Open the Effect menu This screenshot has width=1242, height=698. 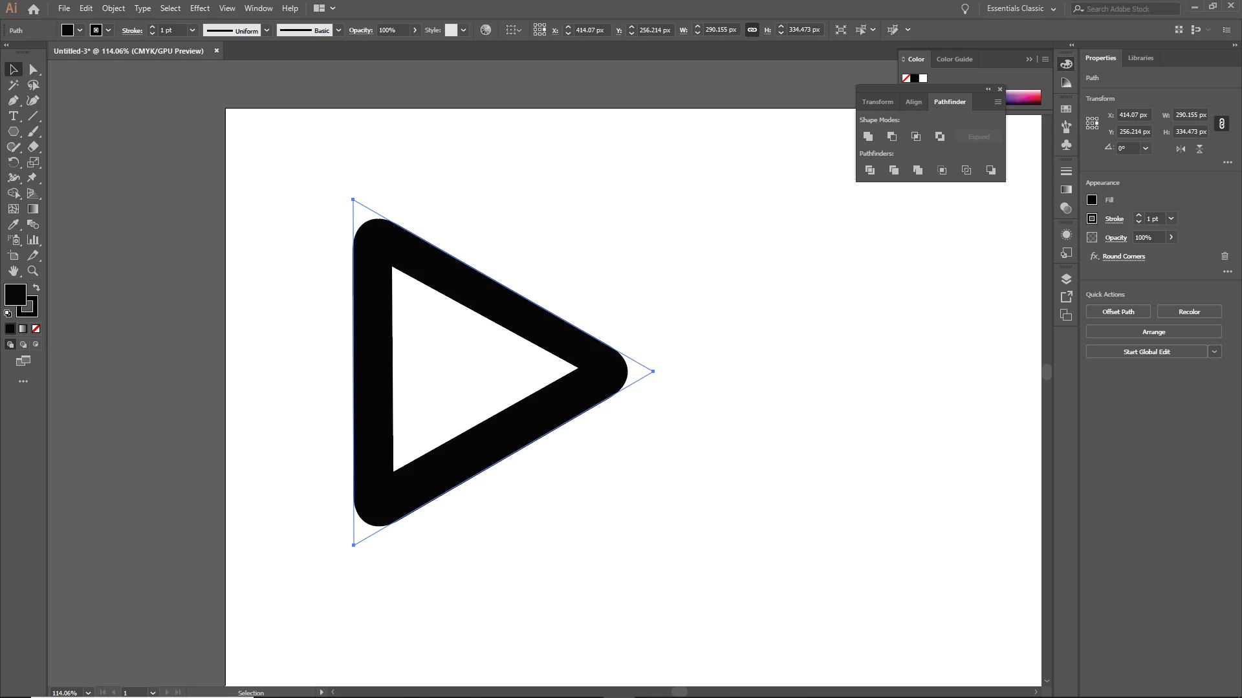click(199, 8)
